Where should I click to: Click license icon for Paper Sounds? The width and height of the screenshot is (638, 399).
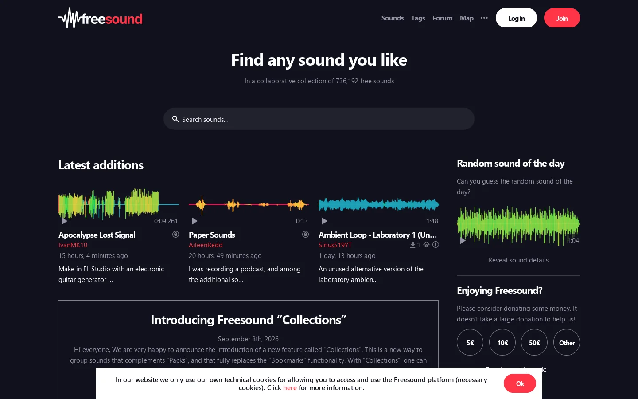point(305,234)
